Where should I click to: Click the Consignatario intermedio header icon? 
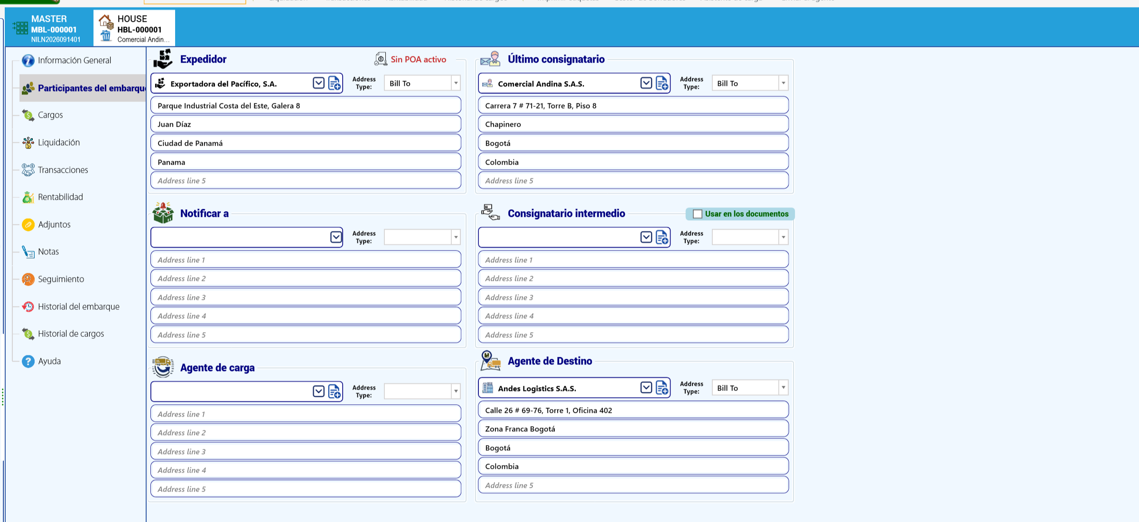(x=491, y=212)
